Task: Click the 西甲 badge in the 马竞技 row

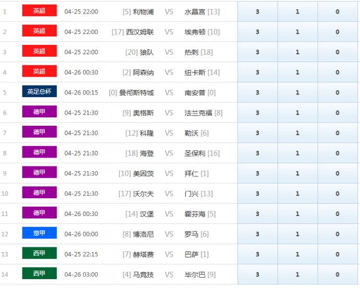Action: tap(39, 274)
